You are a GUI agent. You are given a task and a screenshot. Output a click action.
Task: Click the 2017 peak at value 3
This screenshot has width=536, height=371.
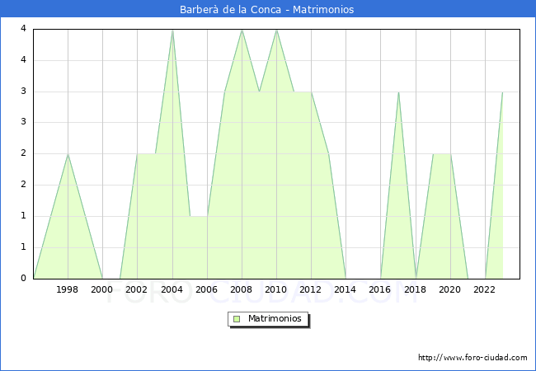(x=398, y=92)
